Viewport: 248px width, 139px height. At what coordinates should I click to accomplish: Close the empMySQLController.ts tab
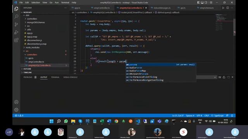146,8
